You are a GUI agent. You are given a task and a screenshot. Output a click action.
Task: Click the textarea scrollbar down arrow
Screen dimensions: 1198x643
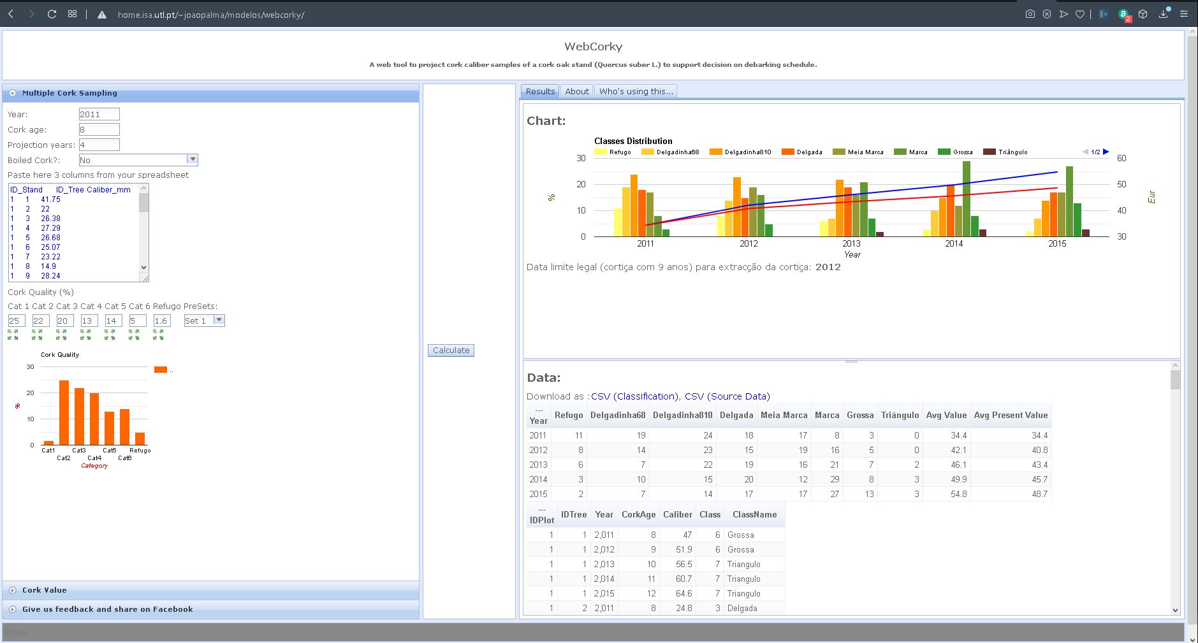(x=143, y=268)
